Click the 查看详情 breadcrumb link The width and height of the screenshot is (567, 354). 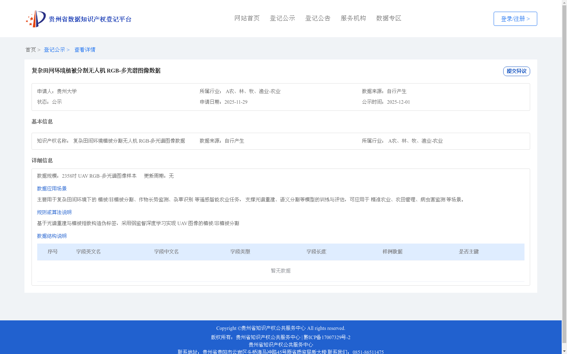click(x=85, y=50)
